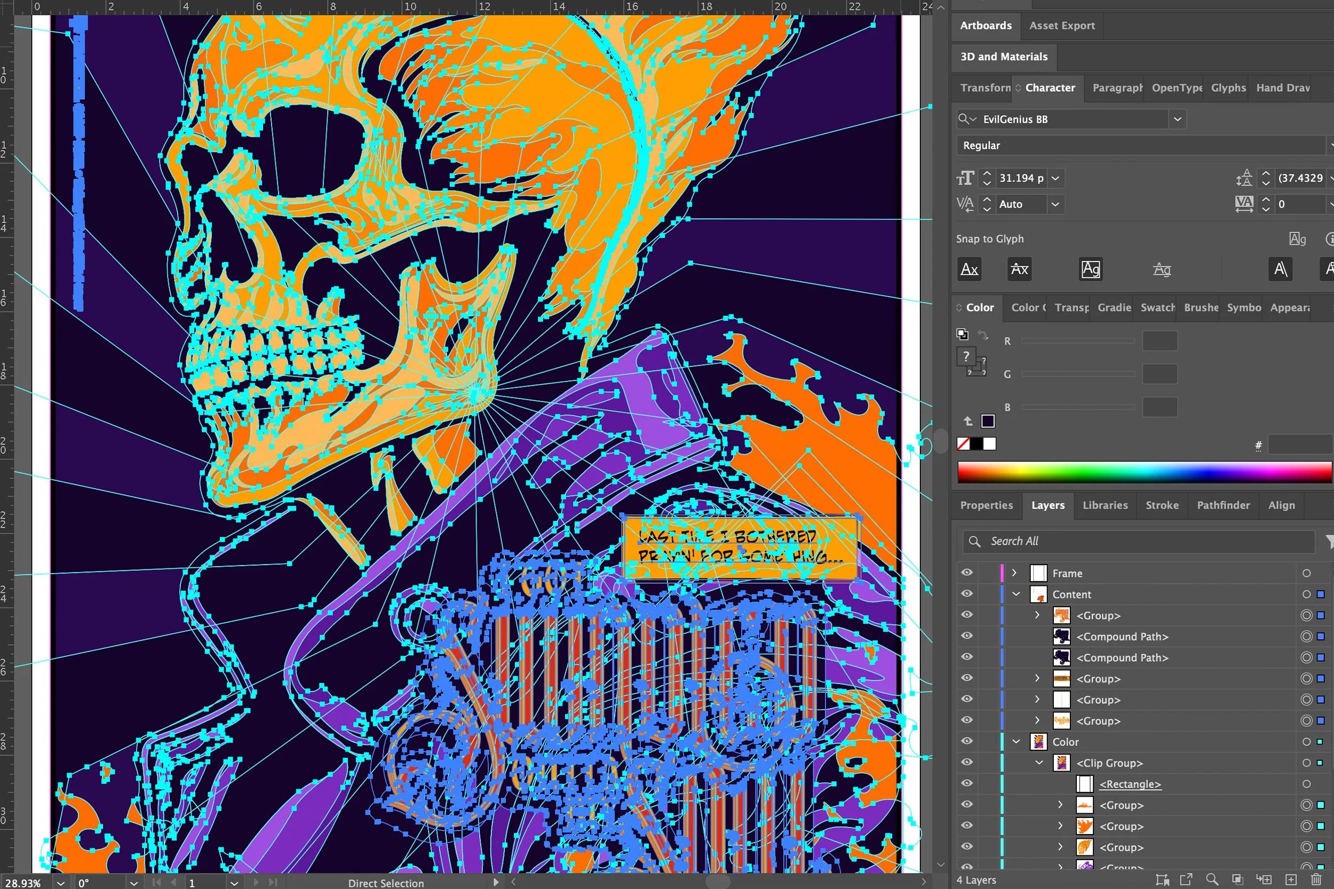The image size is (1334, 889).
Task: Expand the Frame layer
Action: [1014, 573]
